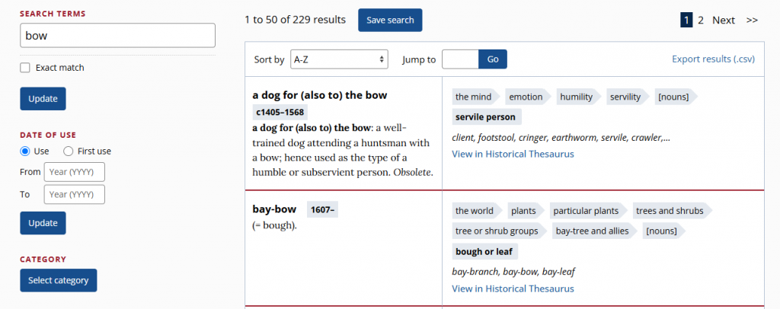The width and height of the screenshot is (780, 309).
Task: Click Update below date of use
Action: 43,223
